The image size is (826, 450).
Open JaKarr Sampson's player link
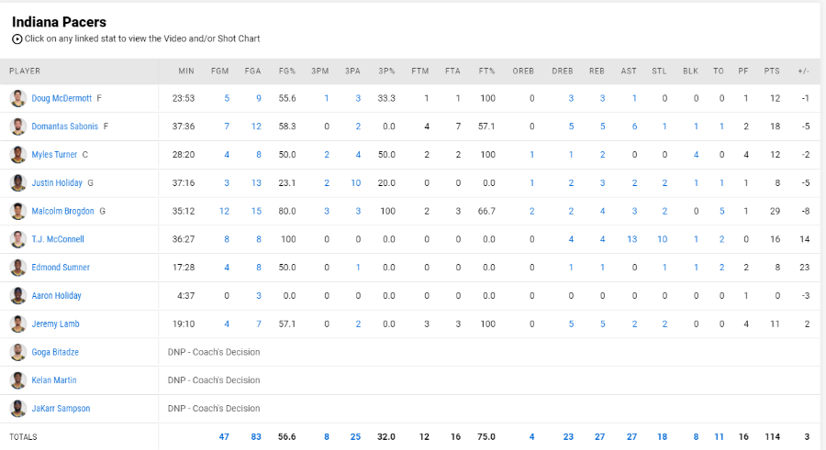tap(61, 409)
